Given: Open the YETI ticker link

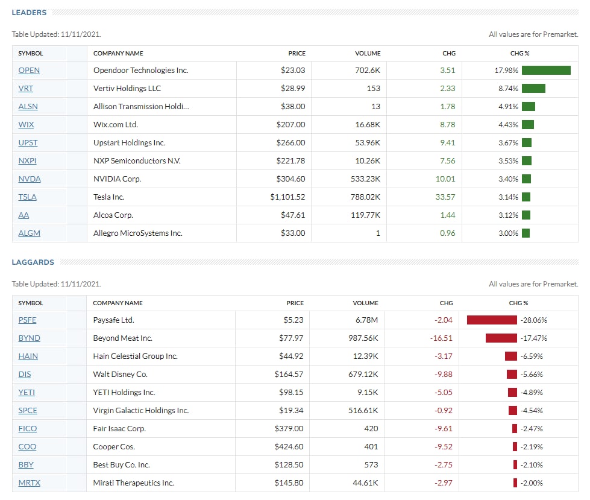Looking at the screenshot, I should pos(27,392).
